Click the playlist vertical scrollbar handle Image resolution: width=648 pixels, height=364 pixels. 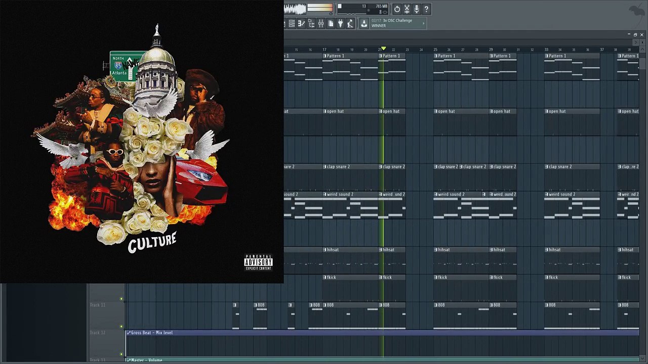click(x=641, y=64)
